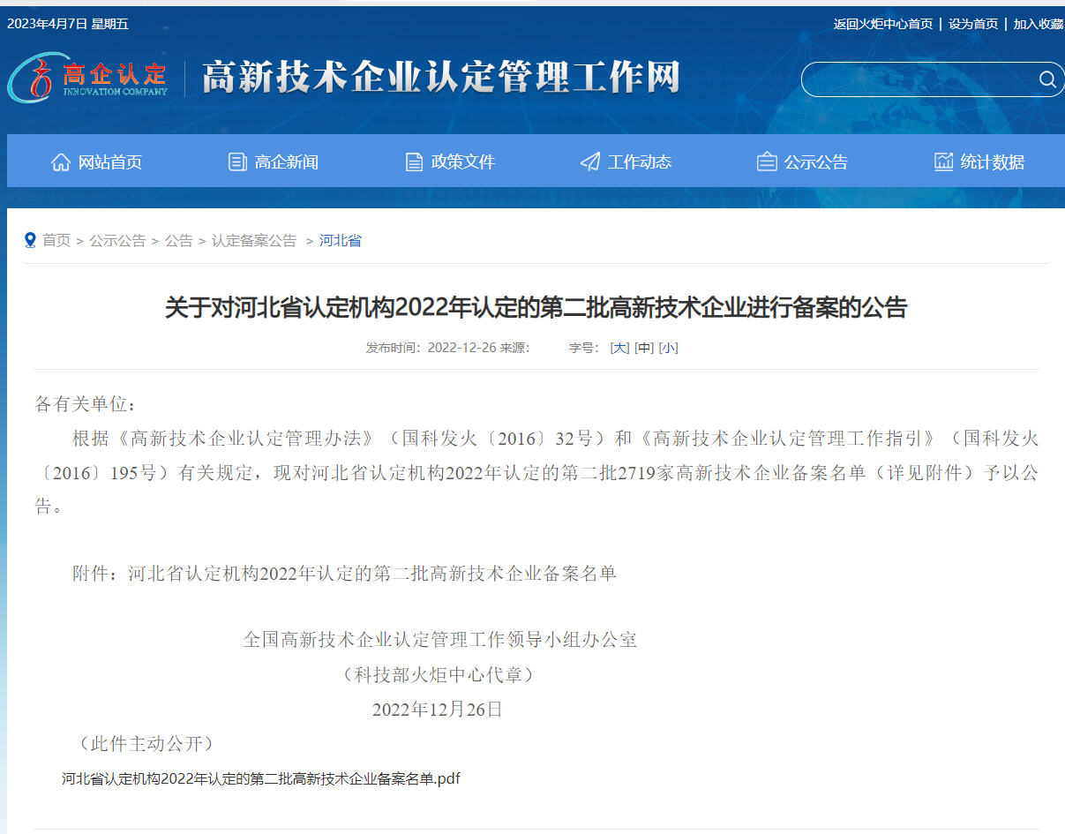Open 河北省 breadcrumb link

340,240
